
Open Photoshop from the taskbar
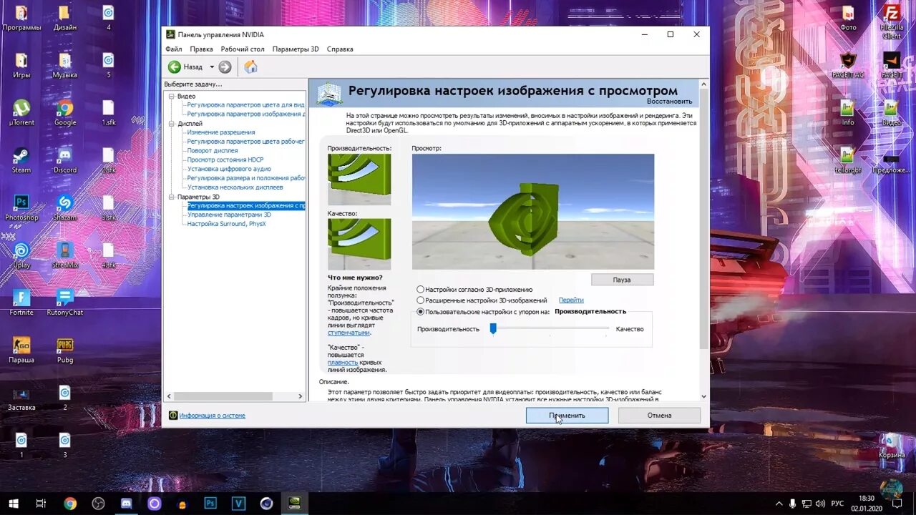tap(210, 504)
